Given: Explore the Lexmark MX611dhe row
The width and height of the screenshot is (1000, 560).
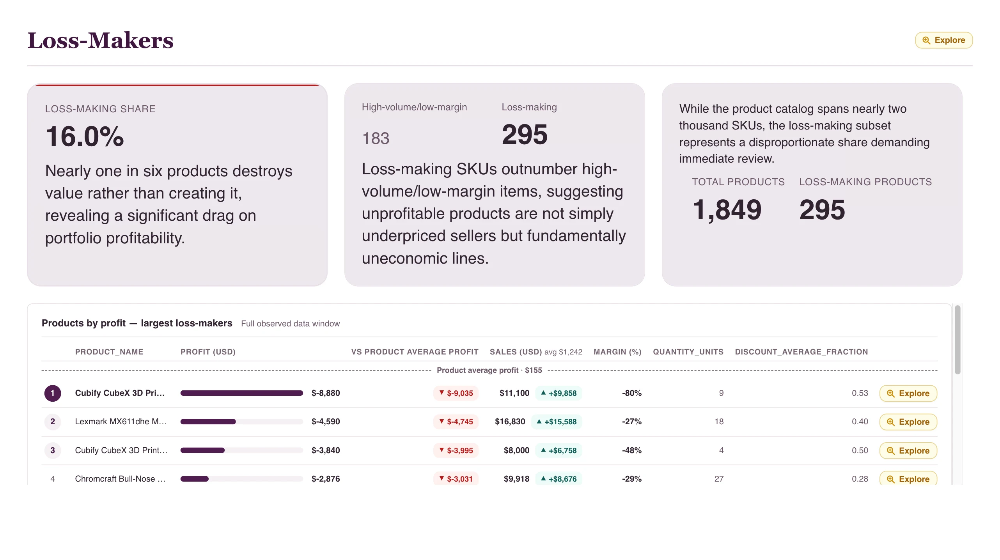Looking at the screenshot, I should pyautogui.click(x=908, y=422).
